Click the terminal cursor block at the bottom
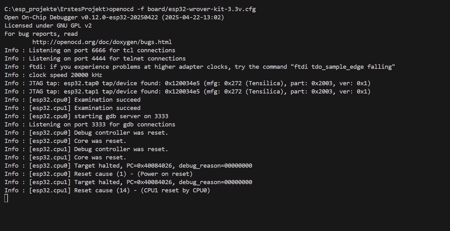450x231 pixels. click(x=6, y=198)
